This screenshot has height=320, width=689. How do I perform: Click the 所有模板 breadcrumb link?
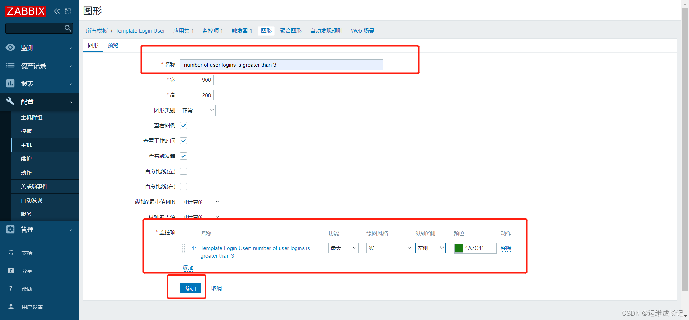point(97,30)
